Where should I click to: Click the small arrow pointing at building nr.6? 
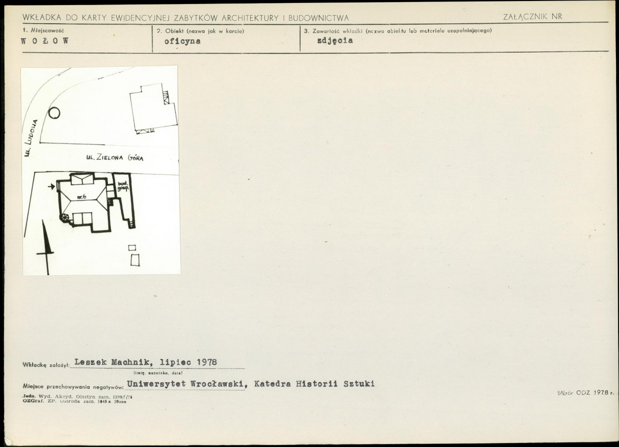(x=51, y=186)
